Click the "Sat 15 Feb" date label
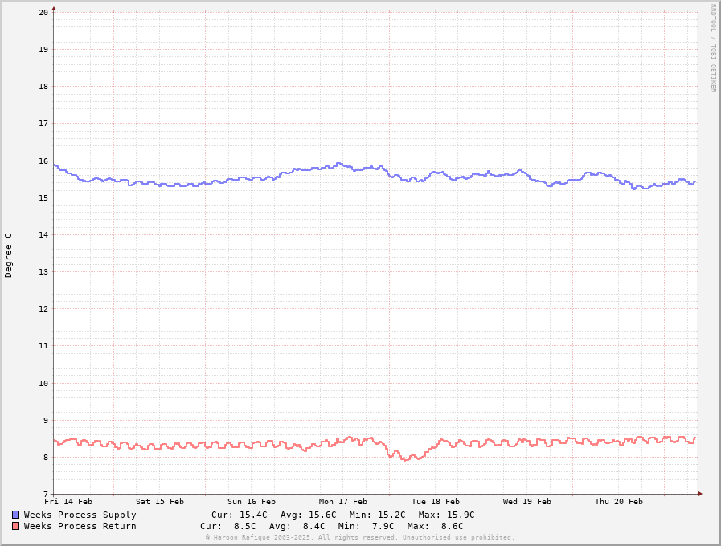 click(x=160, y=502)
